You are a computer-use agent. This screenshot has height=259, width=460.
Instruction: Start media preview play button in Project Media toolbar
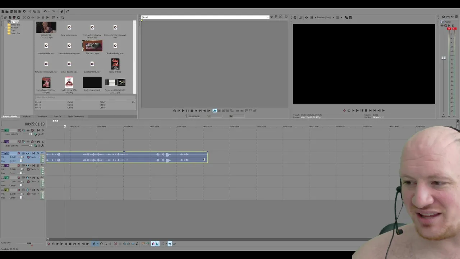tap(38, 18)
